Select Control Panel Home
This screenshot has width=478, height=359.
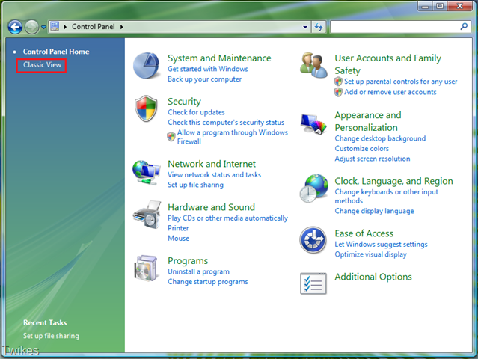56,52
